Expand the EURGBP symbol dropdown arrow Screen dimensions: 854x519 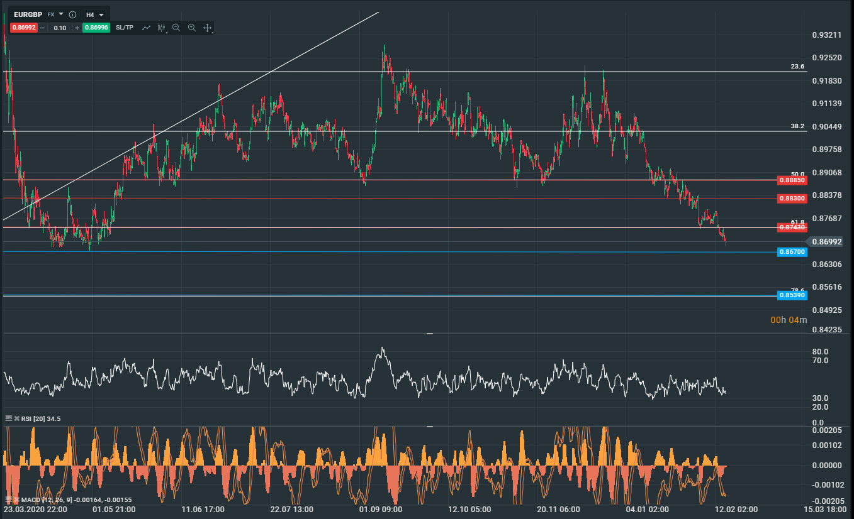point(61,14)
